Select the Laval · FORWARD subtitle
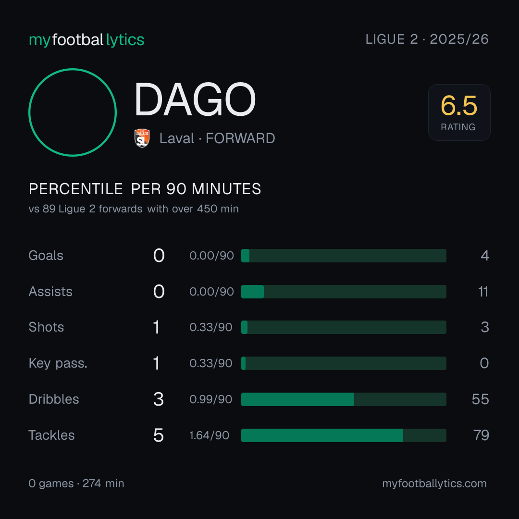 (x=217, y=138)
